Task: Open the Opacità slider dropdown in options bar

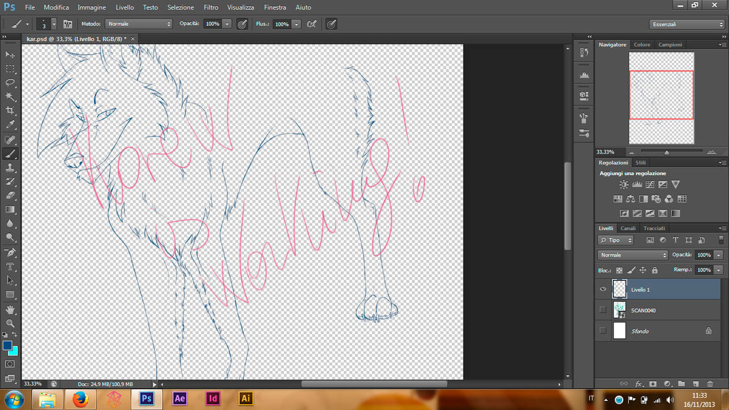Action: (227, 24)
